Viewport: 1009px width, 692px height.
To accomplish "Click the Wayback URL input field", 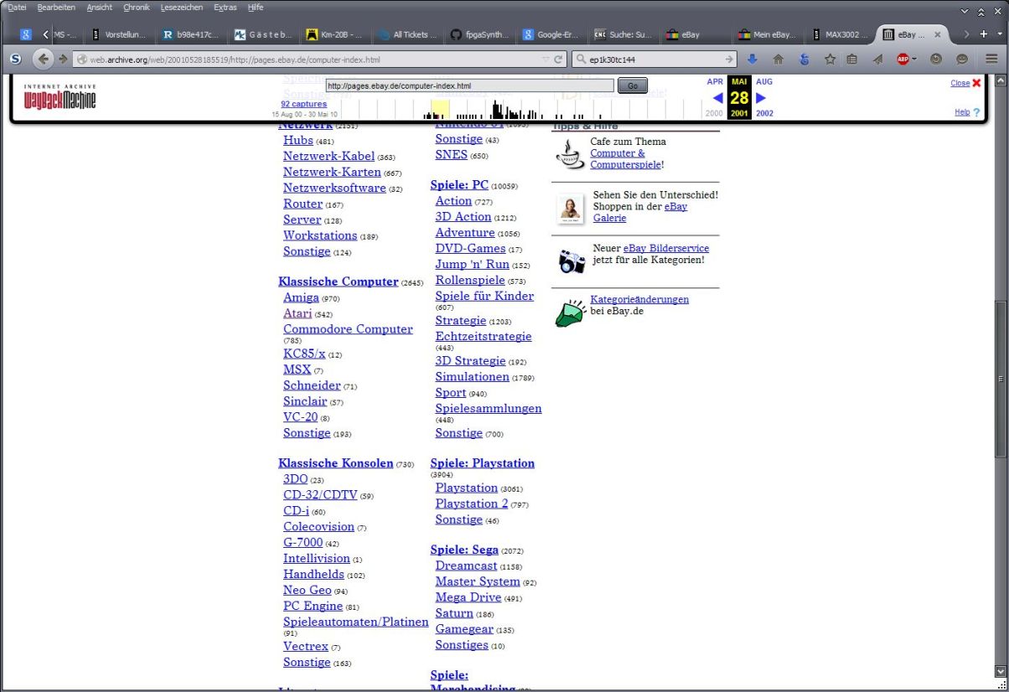I will pos(470,85).
